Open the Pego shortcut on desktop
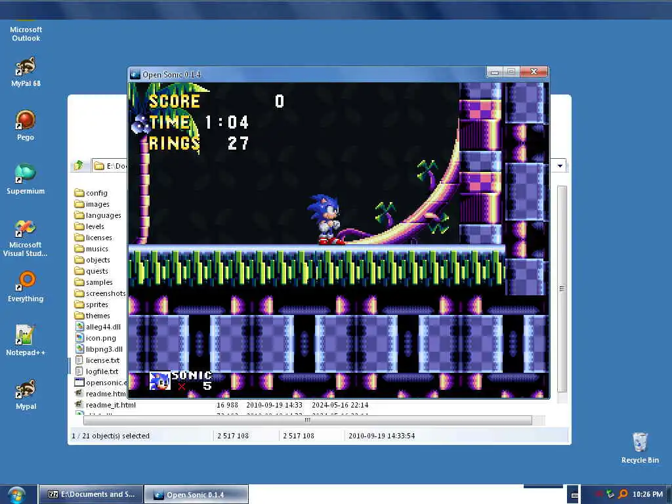Screen dimensions: 672x504 click(26, 125)
